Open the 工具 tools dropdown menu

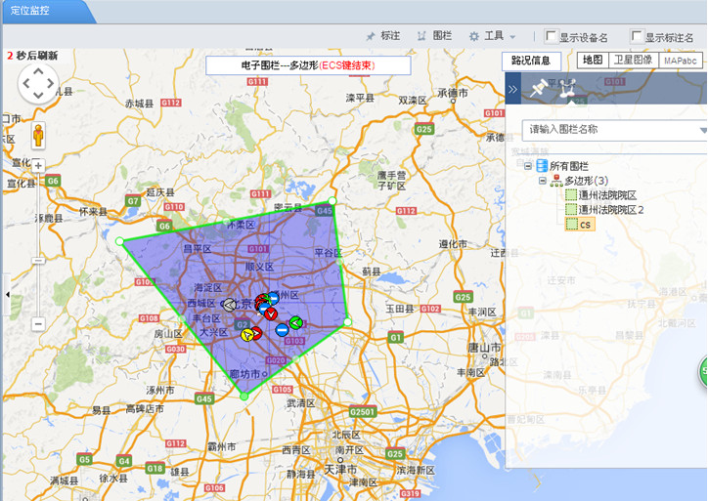pos(493,36)
